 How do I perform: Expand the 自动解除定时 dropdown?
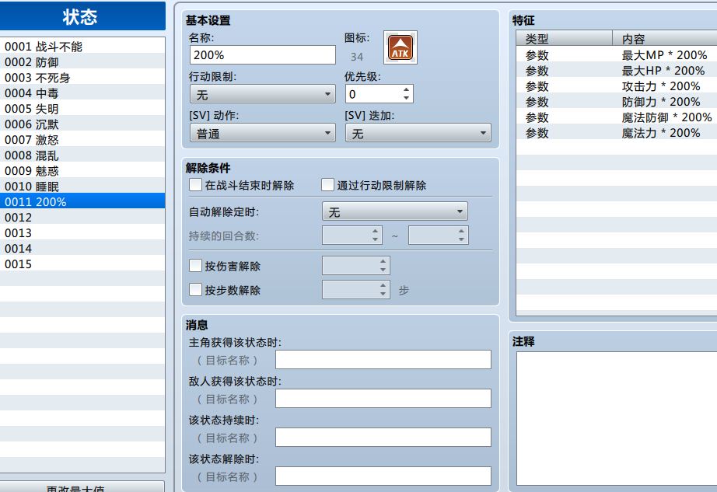(x=394, y=211)
